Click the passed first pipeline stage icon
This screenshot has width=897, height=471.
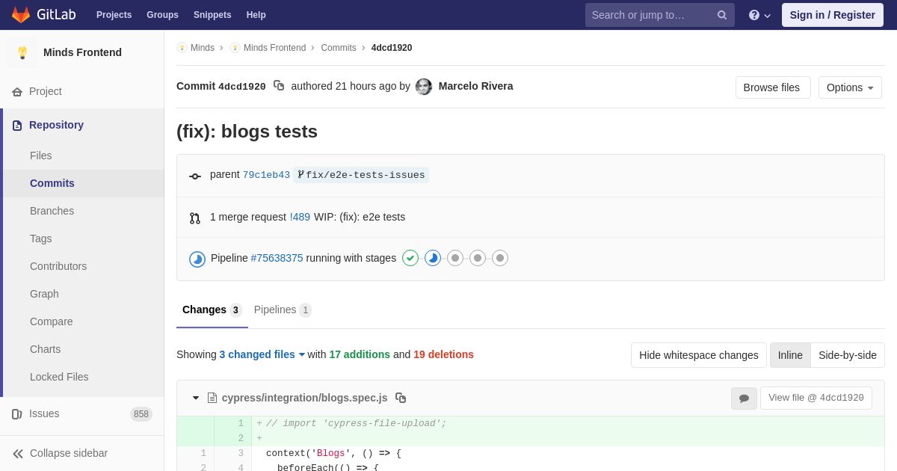(x=410, y=258)
